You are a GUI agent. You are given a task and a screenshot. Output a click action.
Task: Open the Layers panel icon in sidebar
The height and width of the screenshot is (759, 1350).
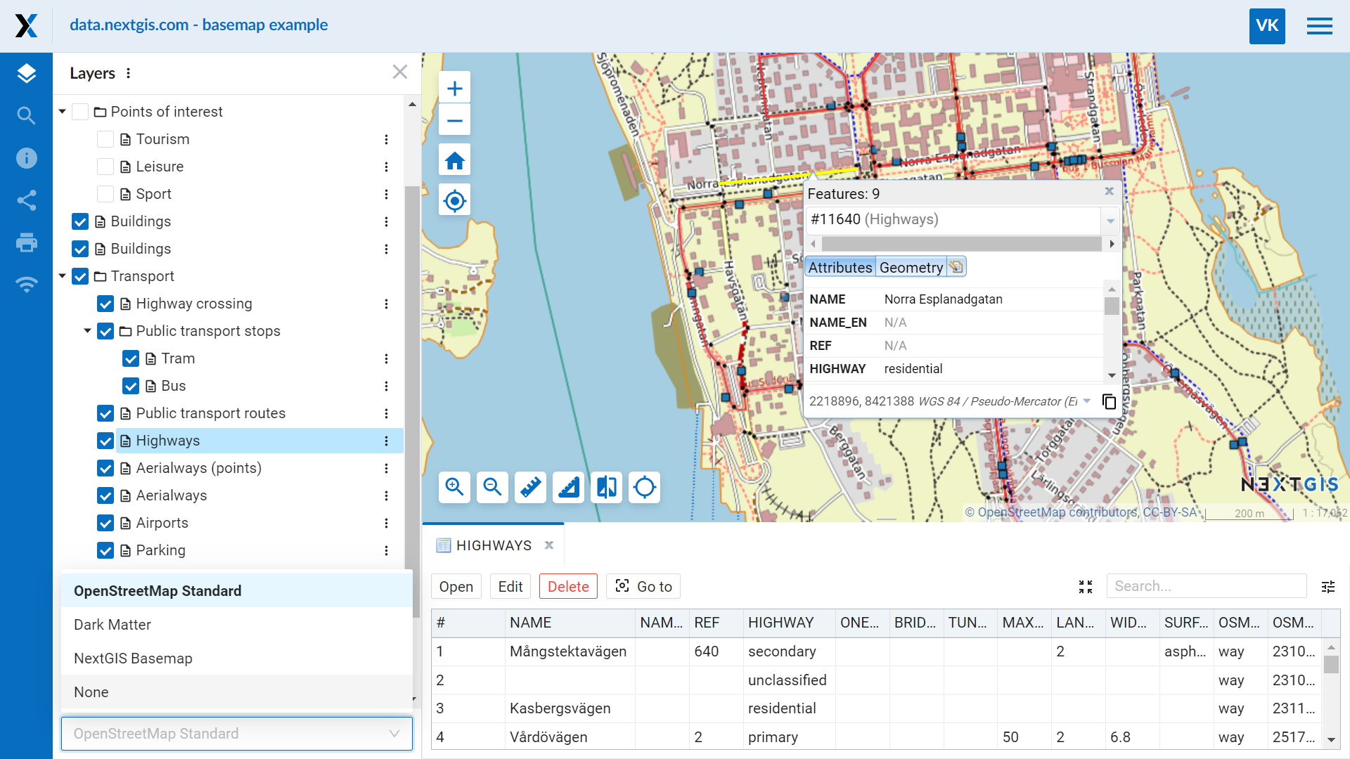(x=26, y=73)
